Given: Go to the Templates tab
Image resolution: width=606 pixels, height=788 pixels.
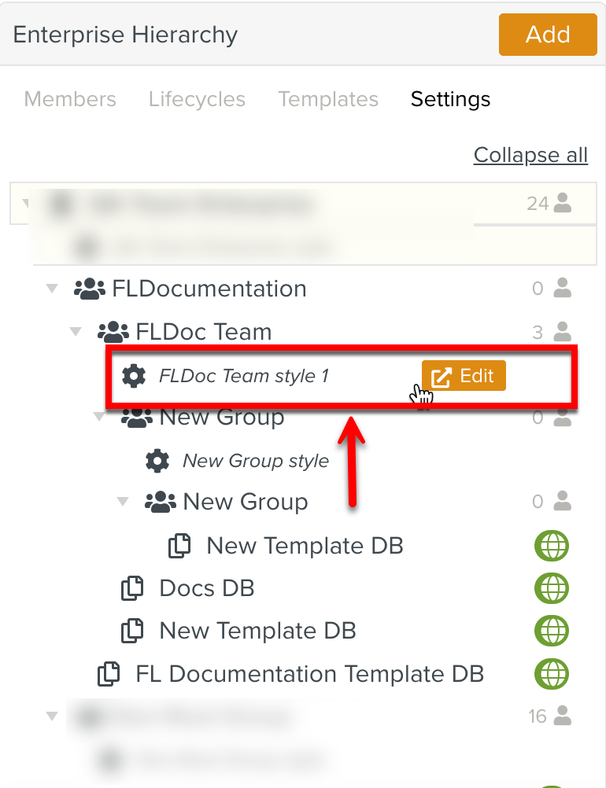Looking at the screenshot, I should coord(328,99).
